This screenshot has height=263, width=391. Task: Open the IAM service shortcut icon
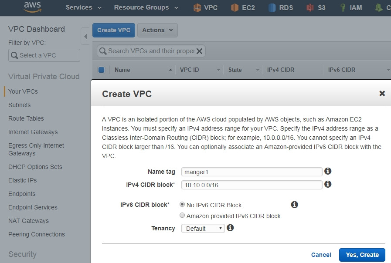tap(343, 7)
